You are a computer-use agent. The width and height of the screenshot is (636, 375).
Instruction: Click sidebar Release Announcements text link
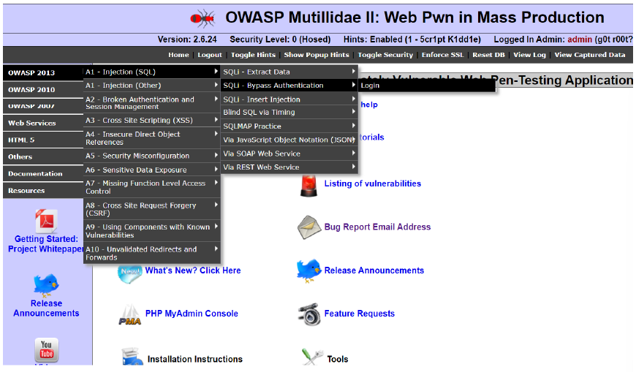[46, 308]
